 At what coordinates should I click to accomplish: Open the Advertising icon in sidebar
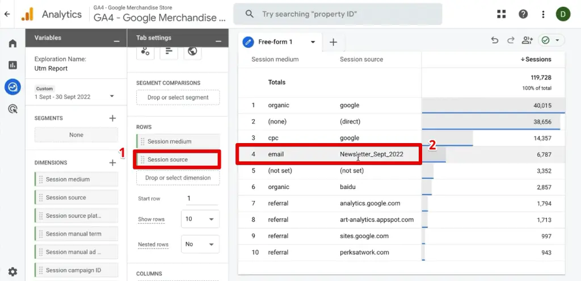(12, 108)
